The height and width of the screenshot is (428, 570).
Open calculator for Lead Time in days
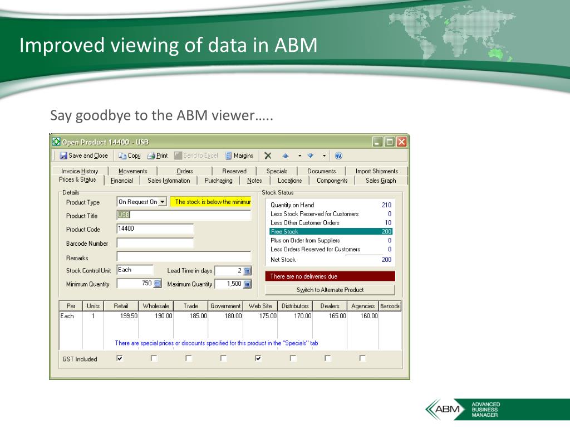coord(247,271)
